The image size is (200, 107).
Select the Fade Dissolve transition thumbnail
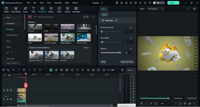pyautogui.click(x=67, y=37)
